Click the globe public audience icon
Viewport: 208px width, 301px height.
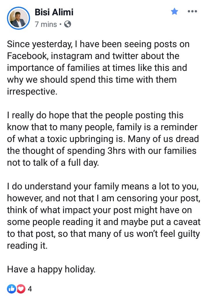(68, 24)
